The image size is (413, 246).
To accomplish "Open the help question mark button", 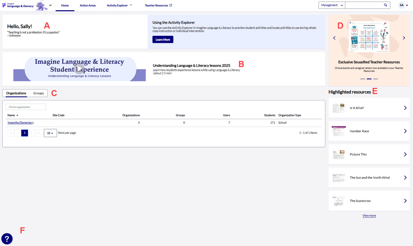I will [x=7, y=239].
